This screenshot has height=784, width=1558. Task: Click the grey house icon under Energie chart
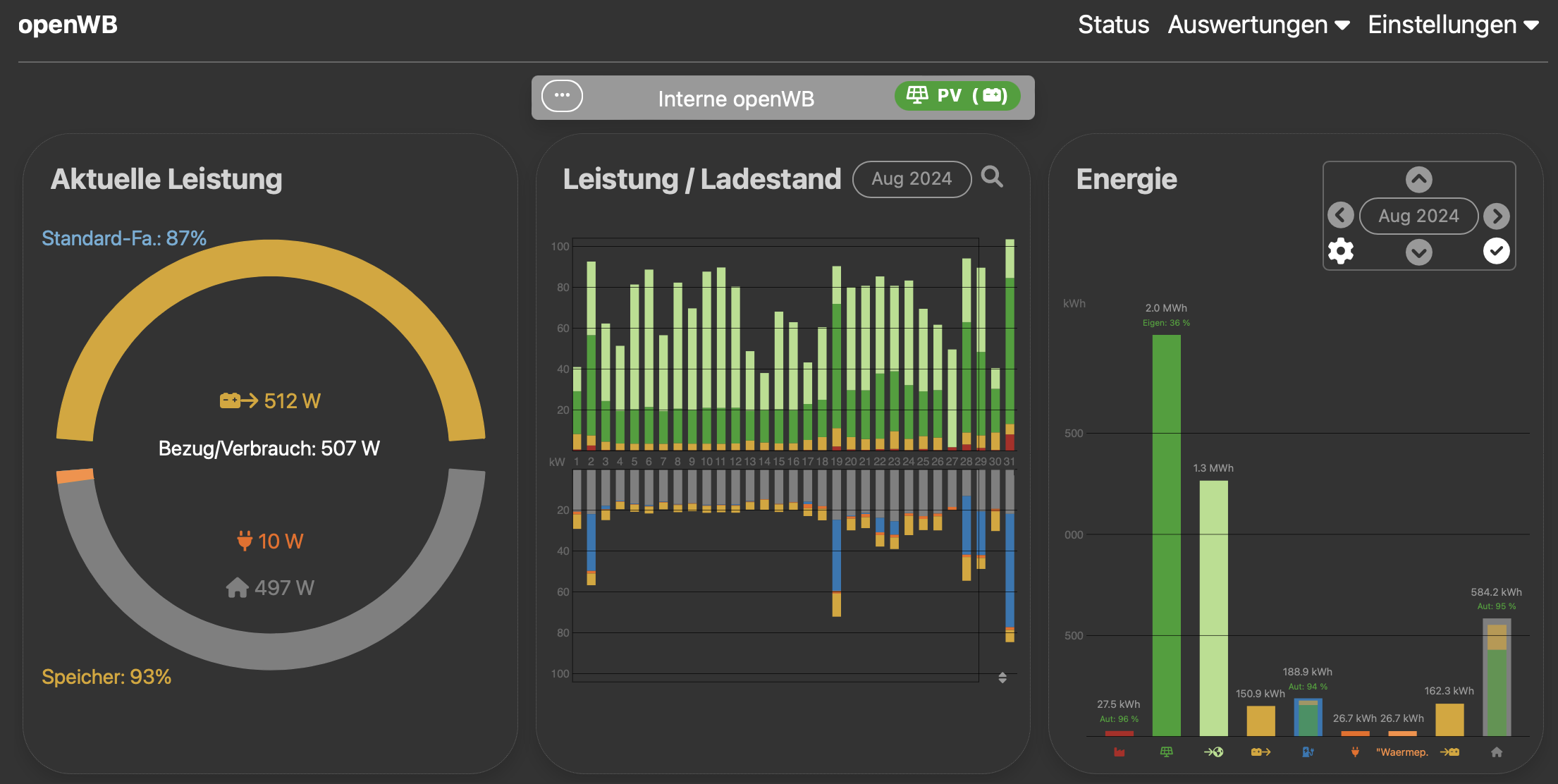(x=1497, y=752)
